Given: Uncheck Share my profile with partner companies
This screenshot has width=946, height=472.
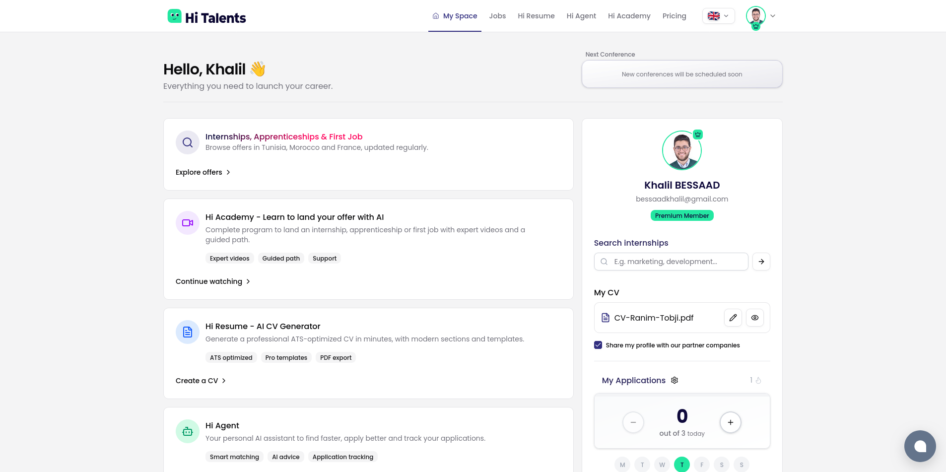Looking at the screenshot, I should tap(598, 345).
